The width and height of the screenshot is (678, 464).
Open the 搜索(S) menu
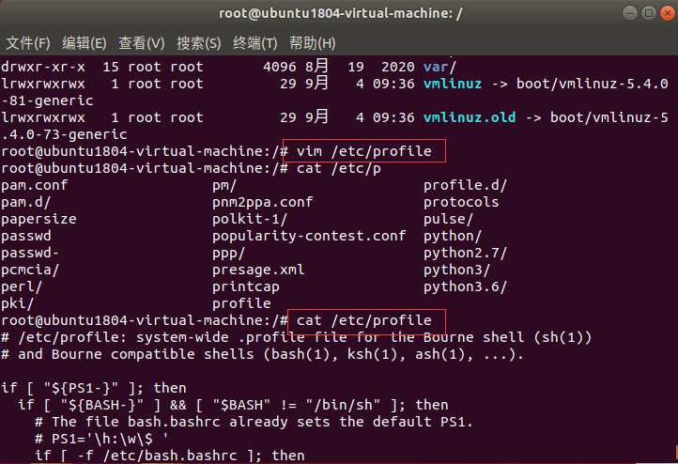198,43
